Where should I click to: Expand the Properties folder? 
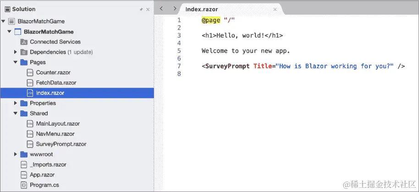(16, 103)
